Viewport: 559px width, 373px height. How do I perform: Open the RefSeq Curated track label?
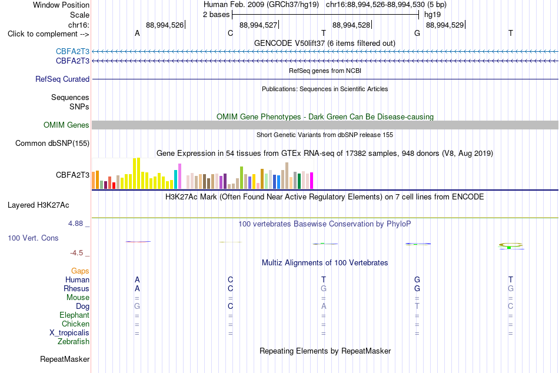(x=62, y=79)
